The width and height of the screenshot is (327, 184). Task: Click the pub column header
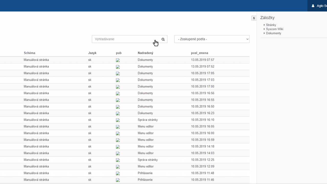click(x=119, y=53)
